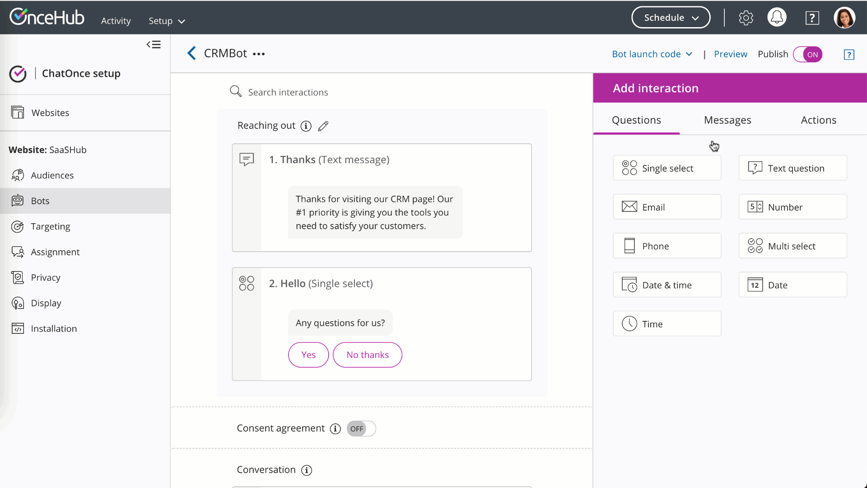
Task: Add a Date & time question
Action: [667, 285]
